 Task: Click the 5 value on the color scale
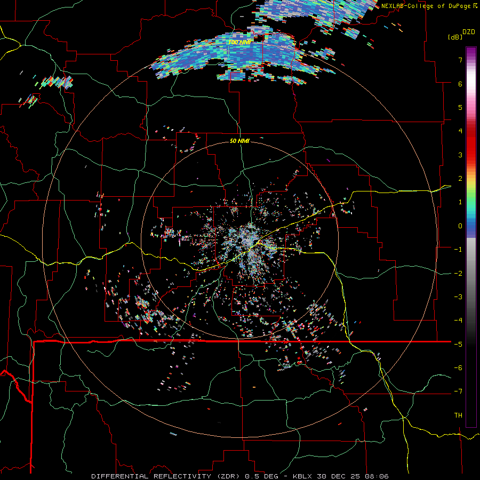(x=460, y=107)
